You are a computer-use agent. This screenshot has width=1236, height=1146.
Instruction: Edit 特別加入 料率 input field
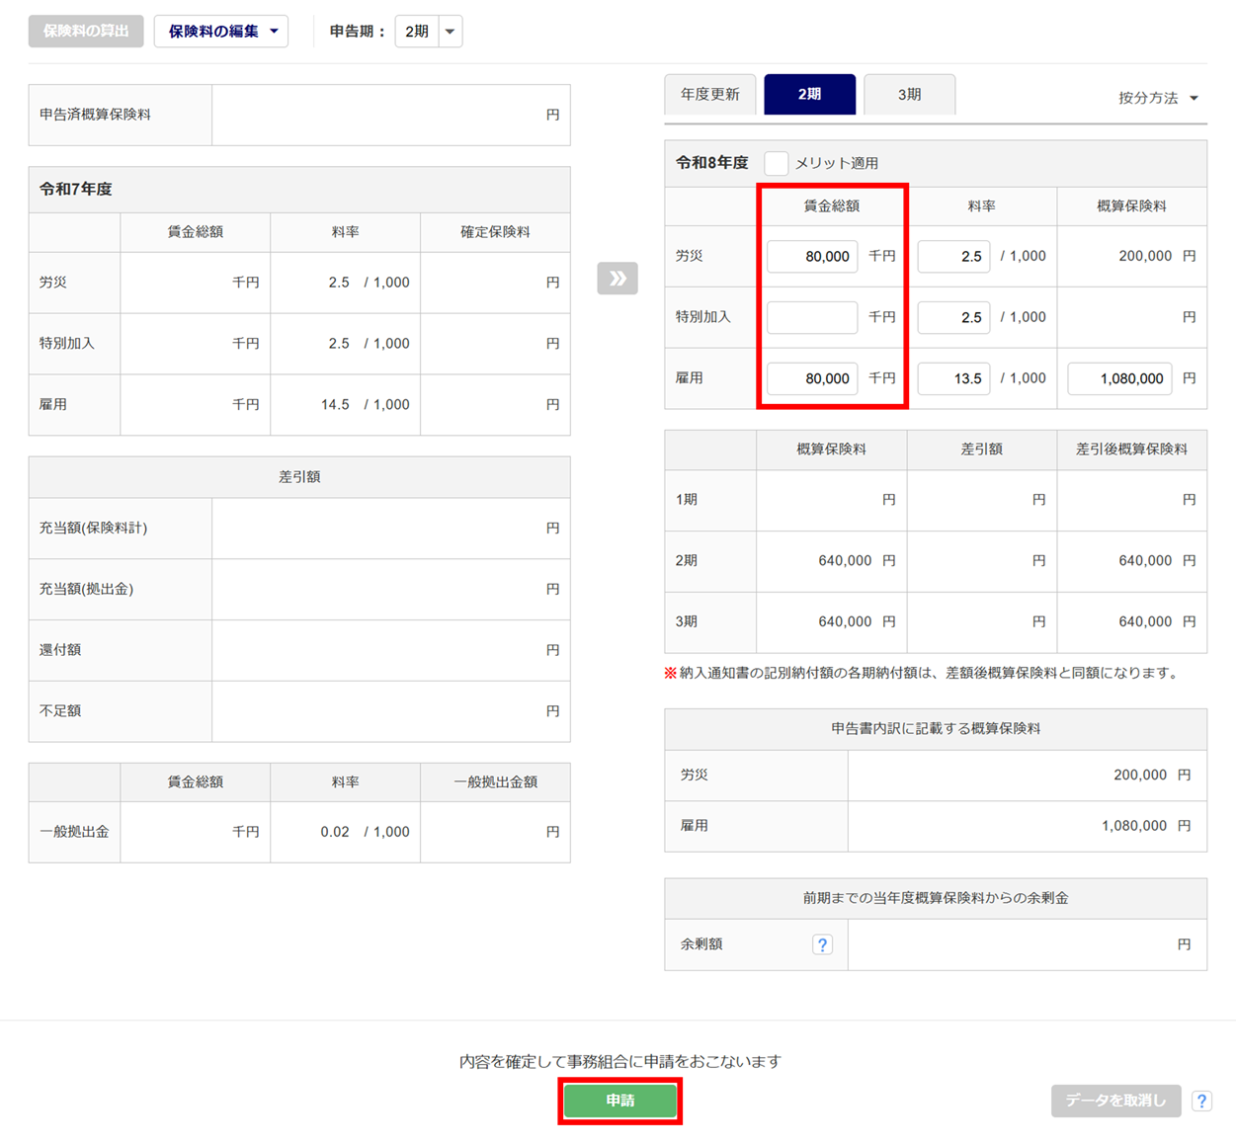coord(953,317)
